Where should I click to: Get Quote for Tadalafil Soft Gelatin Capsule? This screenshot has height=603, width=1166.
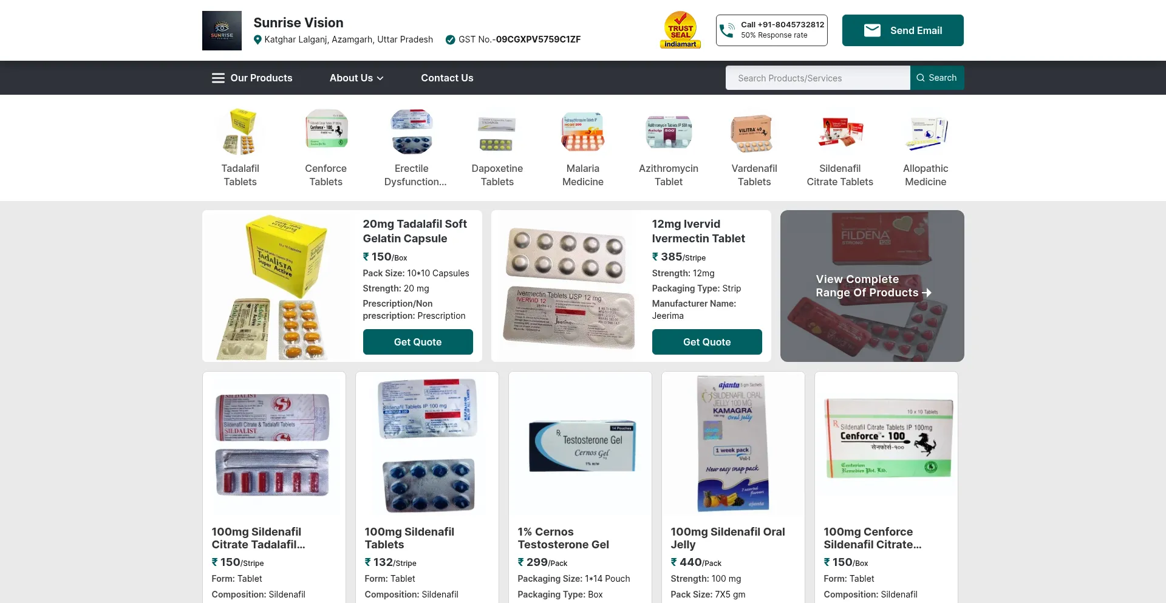click(418, 342)
